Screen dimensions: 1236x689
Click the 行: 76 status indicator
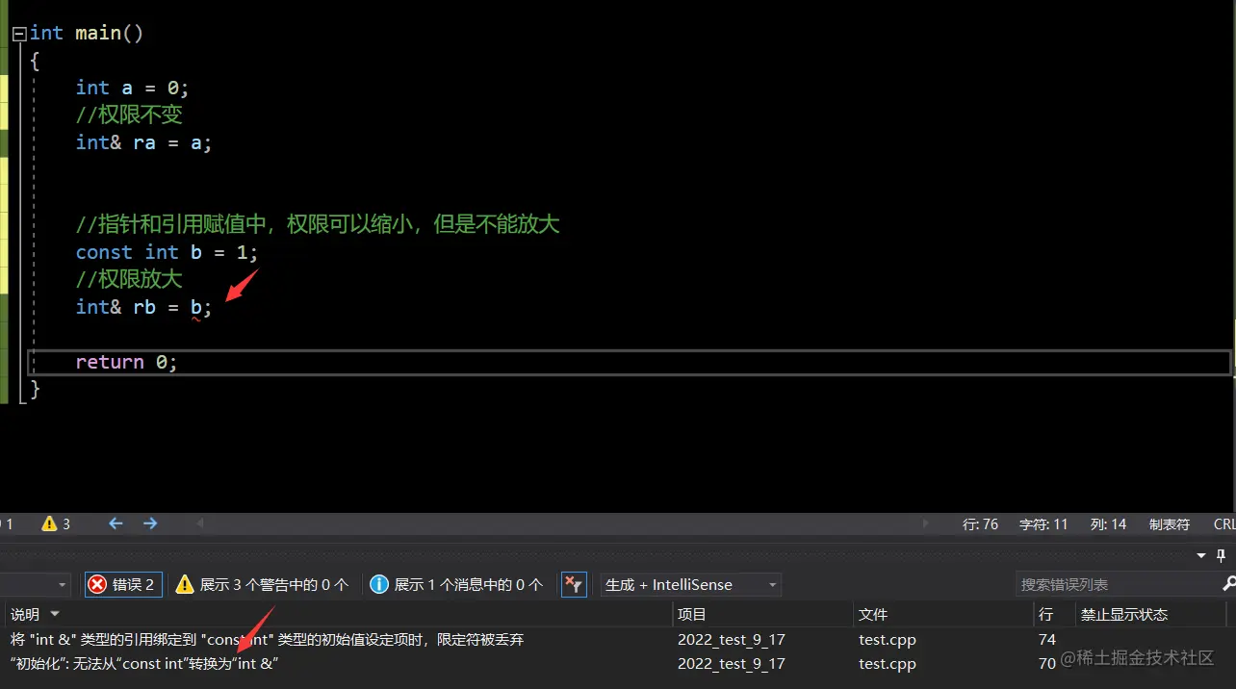click(x=980, y=524)
